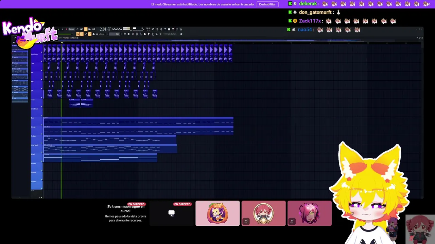Select the Growl pattern clip in playlist
Image resolution: width=435 pixels, height=244 pixels.
[x=100, y=158]
